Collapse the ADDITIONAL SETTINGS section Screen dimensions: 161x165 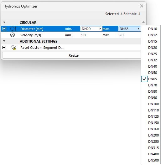pyautogui.click(x=4, y=41)
